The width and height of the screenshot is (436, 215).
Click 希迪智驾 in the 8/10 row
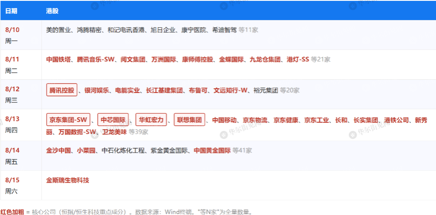point(224,30)
